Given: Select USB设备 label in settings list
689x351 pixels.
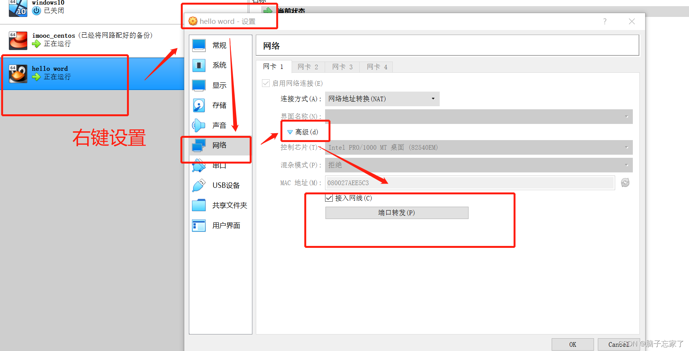Looking at the screenshot, I should pyautogui.click(x=226, y=186).
